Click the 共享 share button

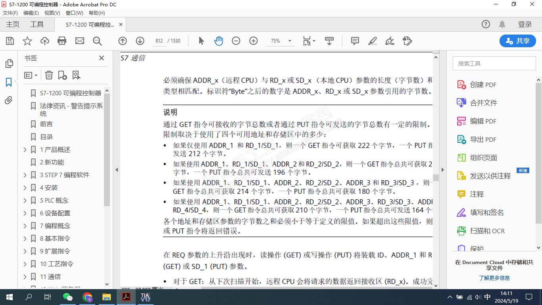[517, 41]
